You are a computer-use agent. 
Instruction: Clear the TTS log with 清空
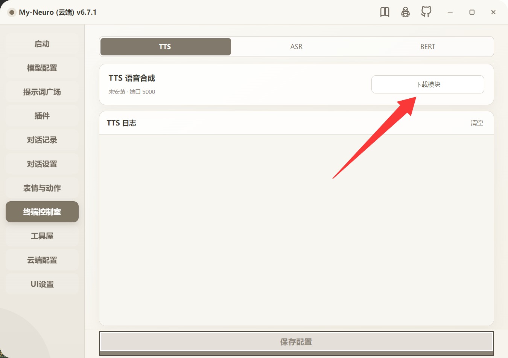[x=477, y=123]
